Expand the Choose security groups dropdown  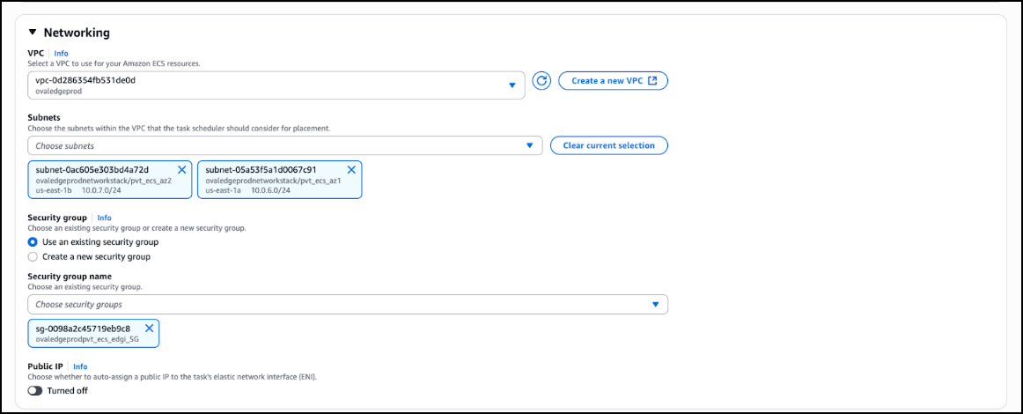655,304
